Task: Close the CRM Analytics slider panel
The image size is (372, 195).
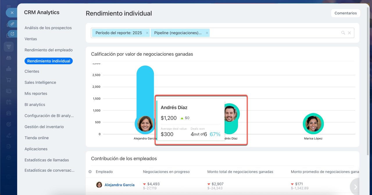Action: coord(12,13)
